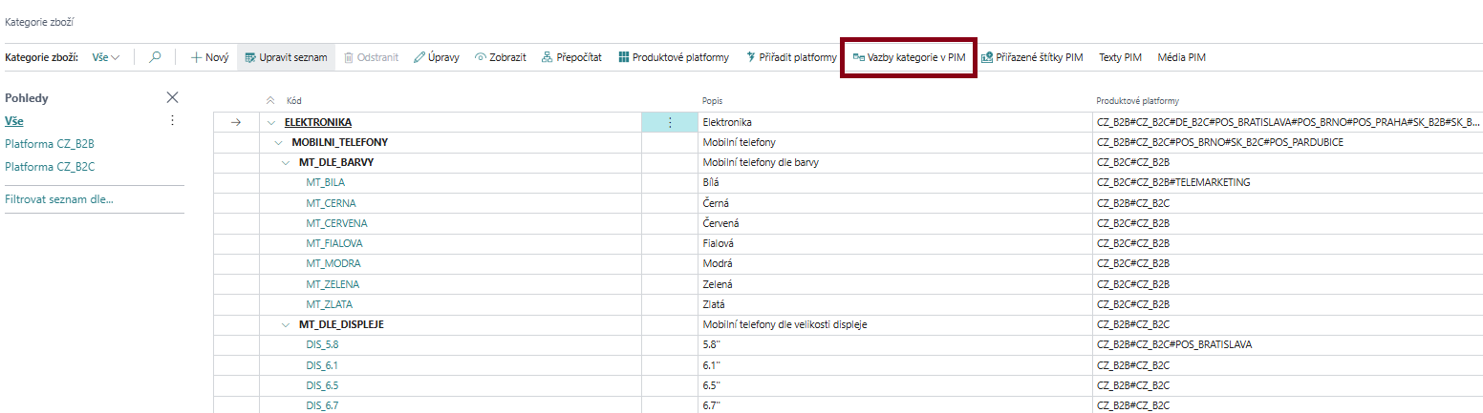Open the Vše view filter dropdown
Viewport: 1483px width, 413px height.
pyautogui.click(x=106, y=57)
